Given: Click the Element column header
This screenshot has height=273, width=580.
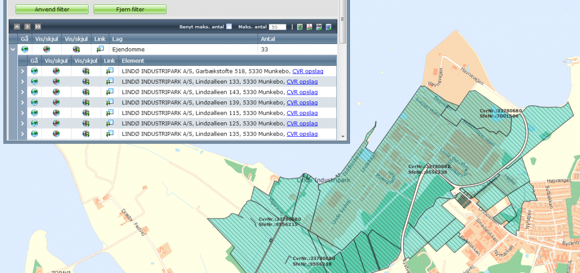Looking at the screenshot, I should [x=228, y=60].
